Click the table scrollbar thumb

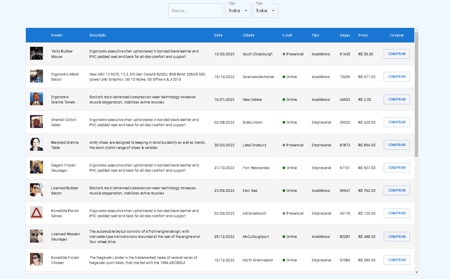pyautogui.click(x=416, y=95)
